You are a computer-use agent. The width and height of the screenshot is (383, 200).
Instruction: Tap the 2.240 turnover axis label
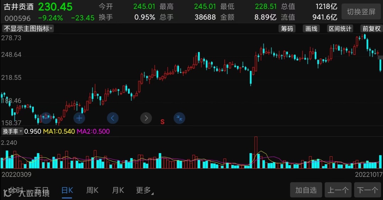click(x=9, y=143)
